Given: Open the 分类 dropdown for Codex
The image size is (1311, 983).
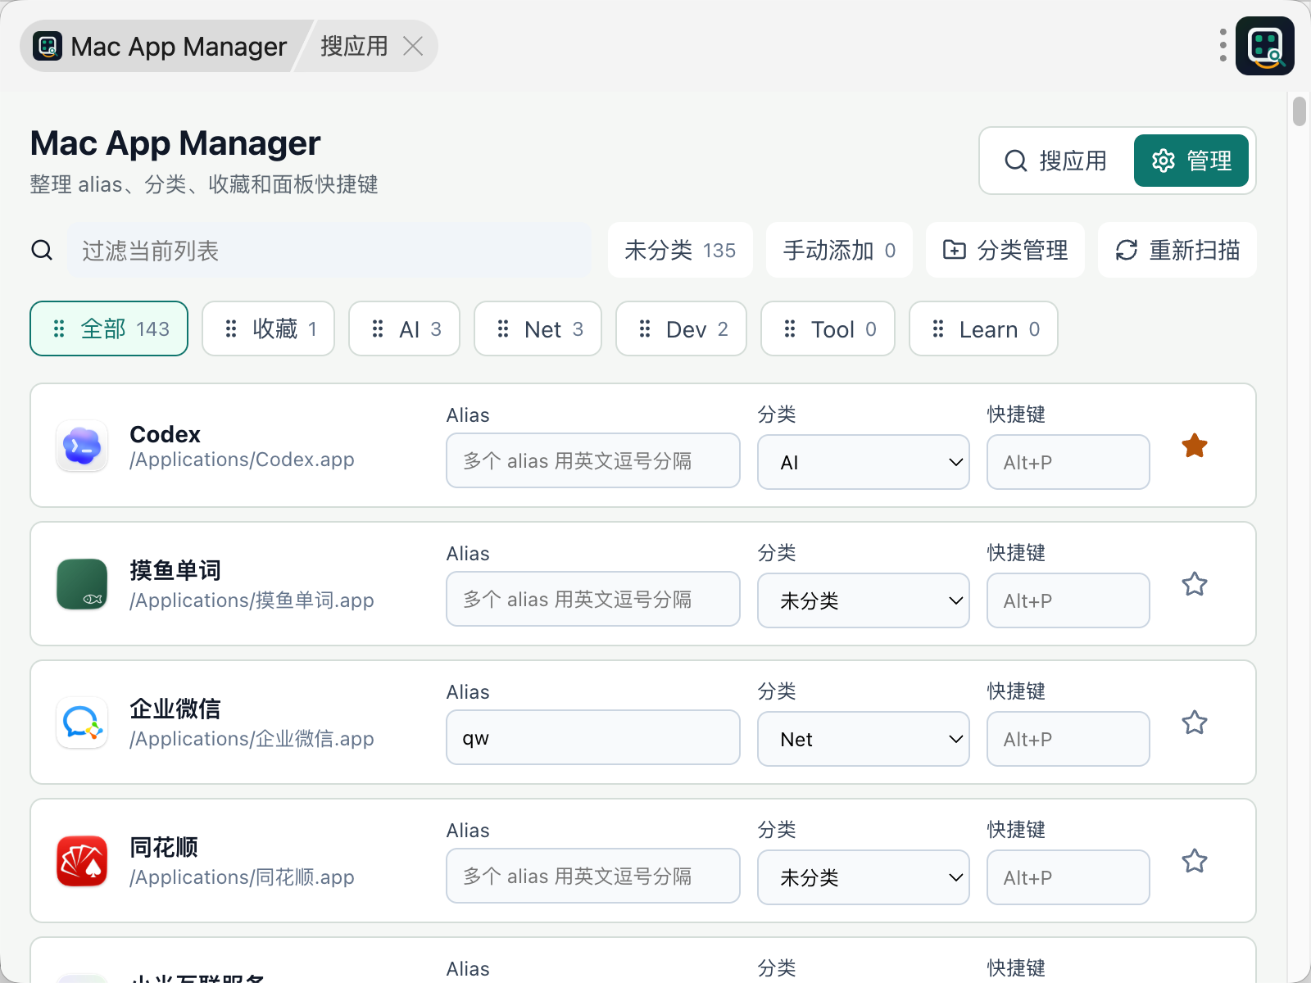Looking at the screenshot, I should 864,462.
